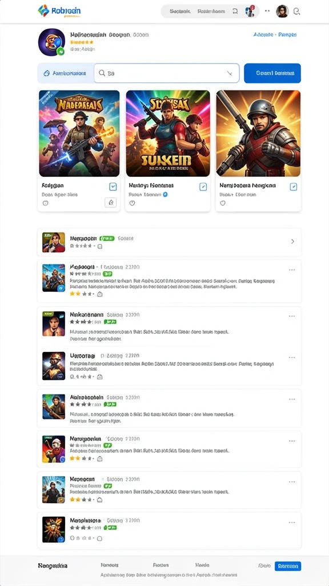This screenshot has width=329, height=586.
Task: Open the third game card artwork with helmeted soldier
Action: coord(258,133)
